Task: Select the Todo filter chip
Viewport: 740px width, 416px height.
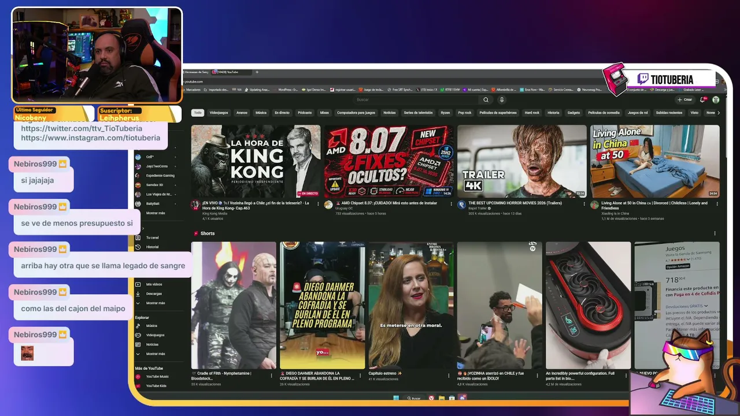Action: coord(198,113)
